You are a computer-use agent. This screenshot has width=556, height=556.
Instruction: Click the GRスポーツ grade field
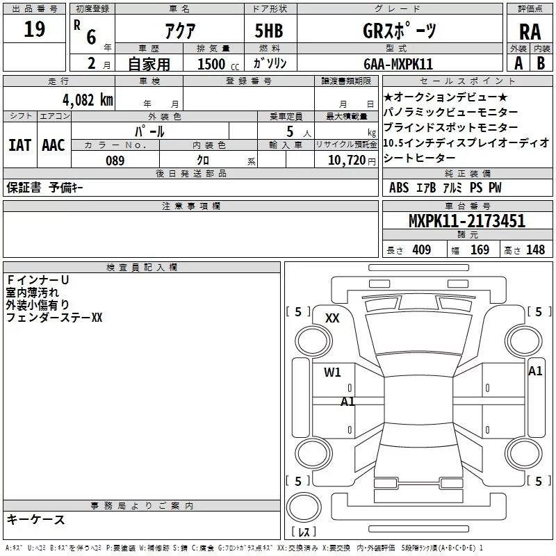click(399, 31)
